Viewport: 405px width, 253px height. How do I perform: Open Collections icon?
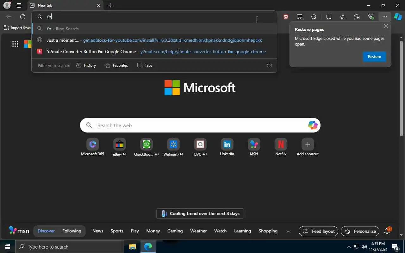tap(357, 17)
